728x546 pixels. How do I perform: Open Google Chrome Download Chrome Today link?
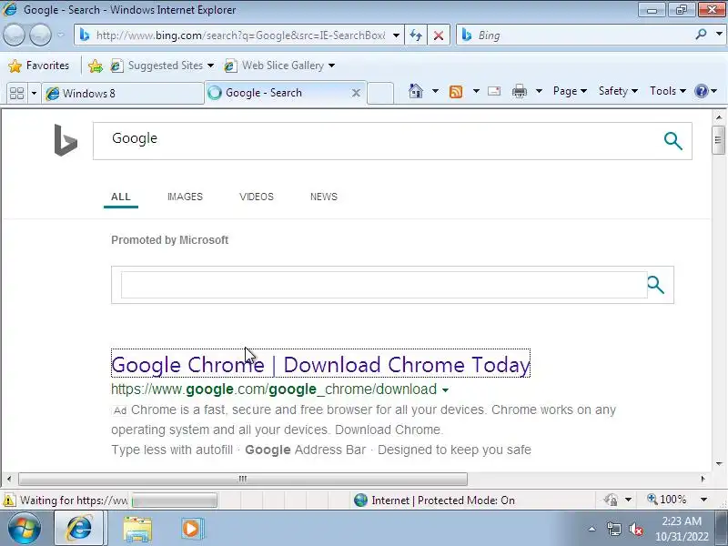click(x=320, y=365)
